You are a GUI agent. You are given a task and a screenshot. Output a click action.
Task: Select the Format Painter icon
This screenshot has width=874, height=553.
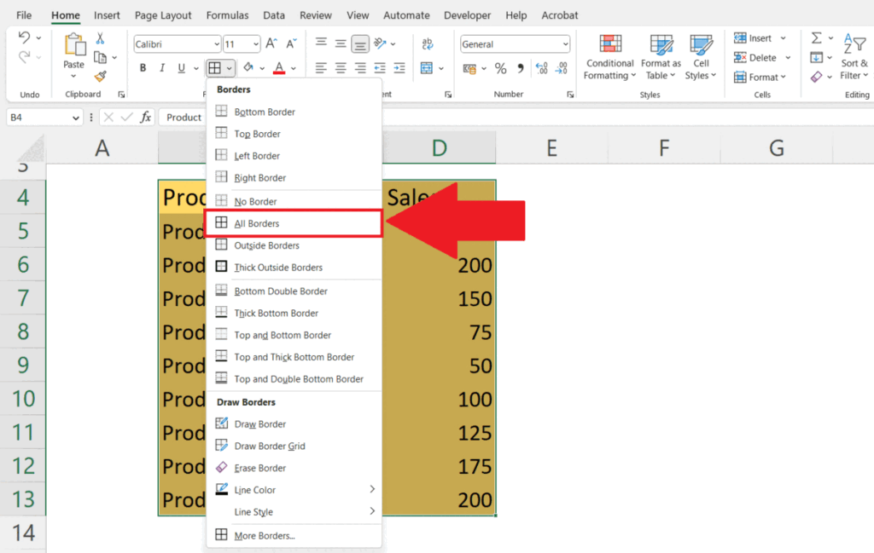click(100, 76)
